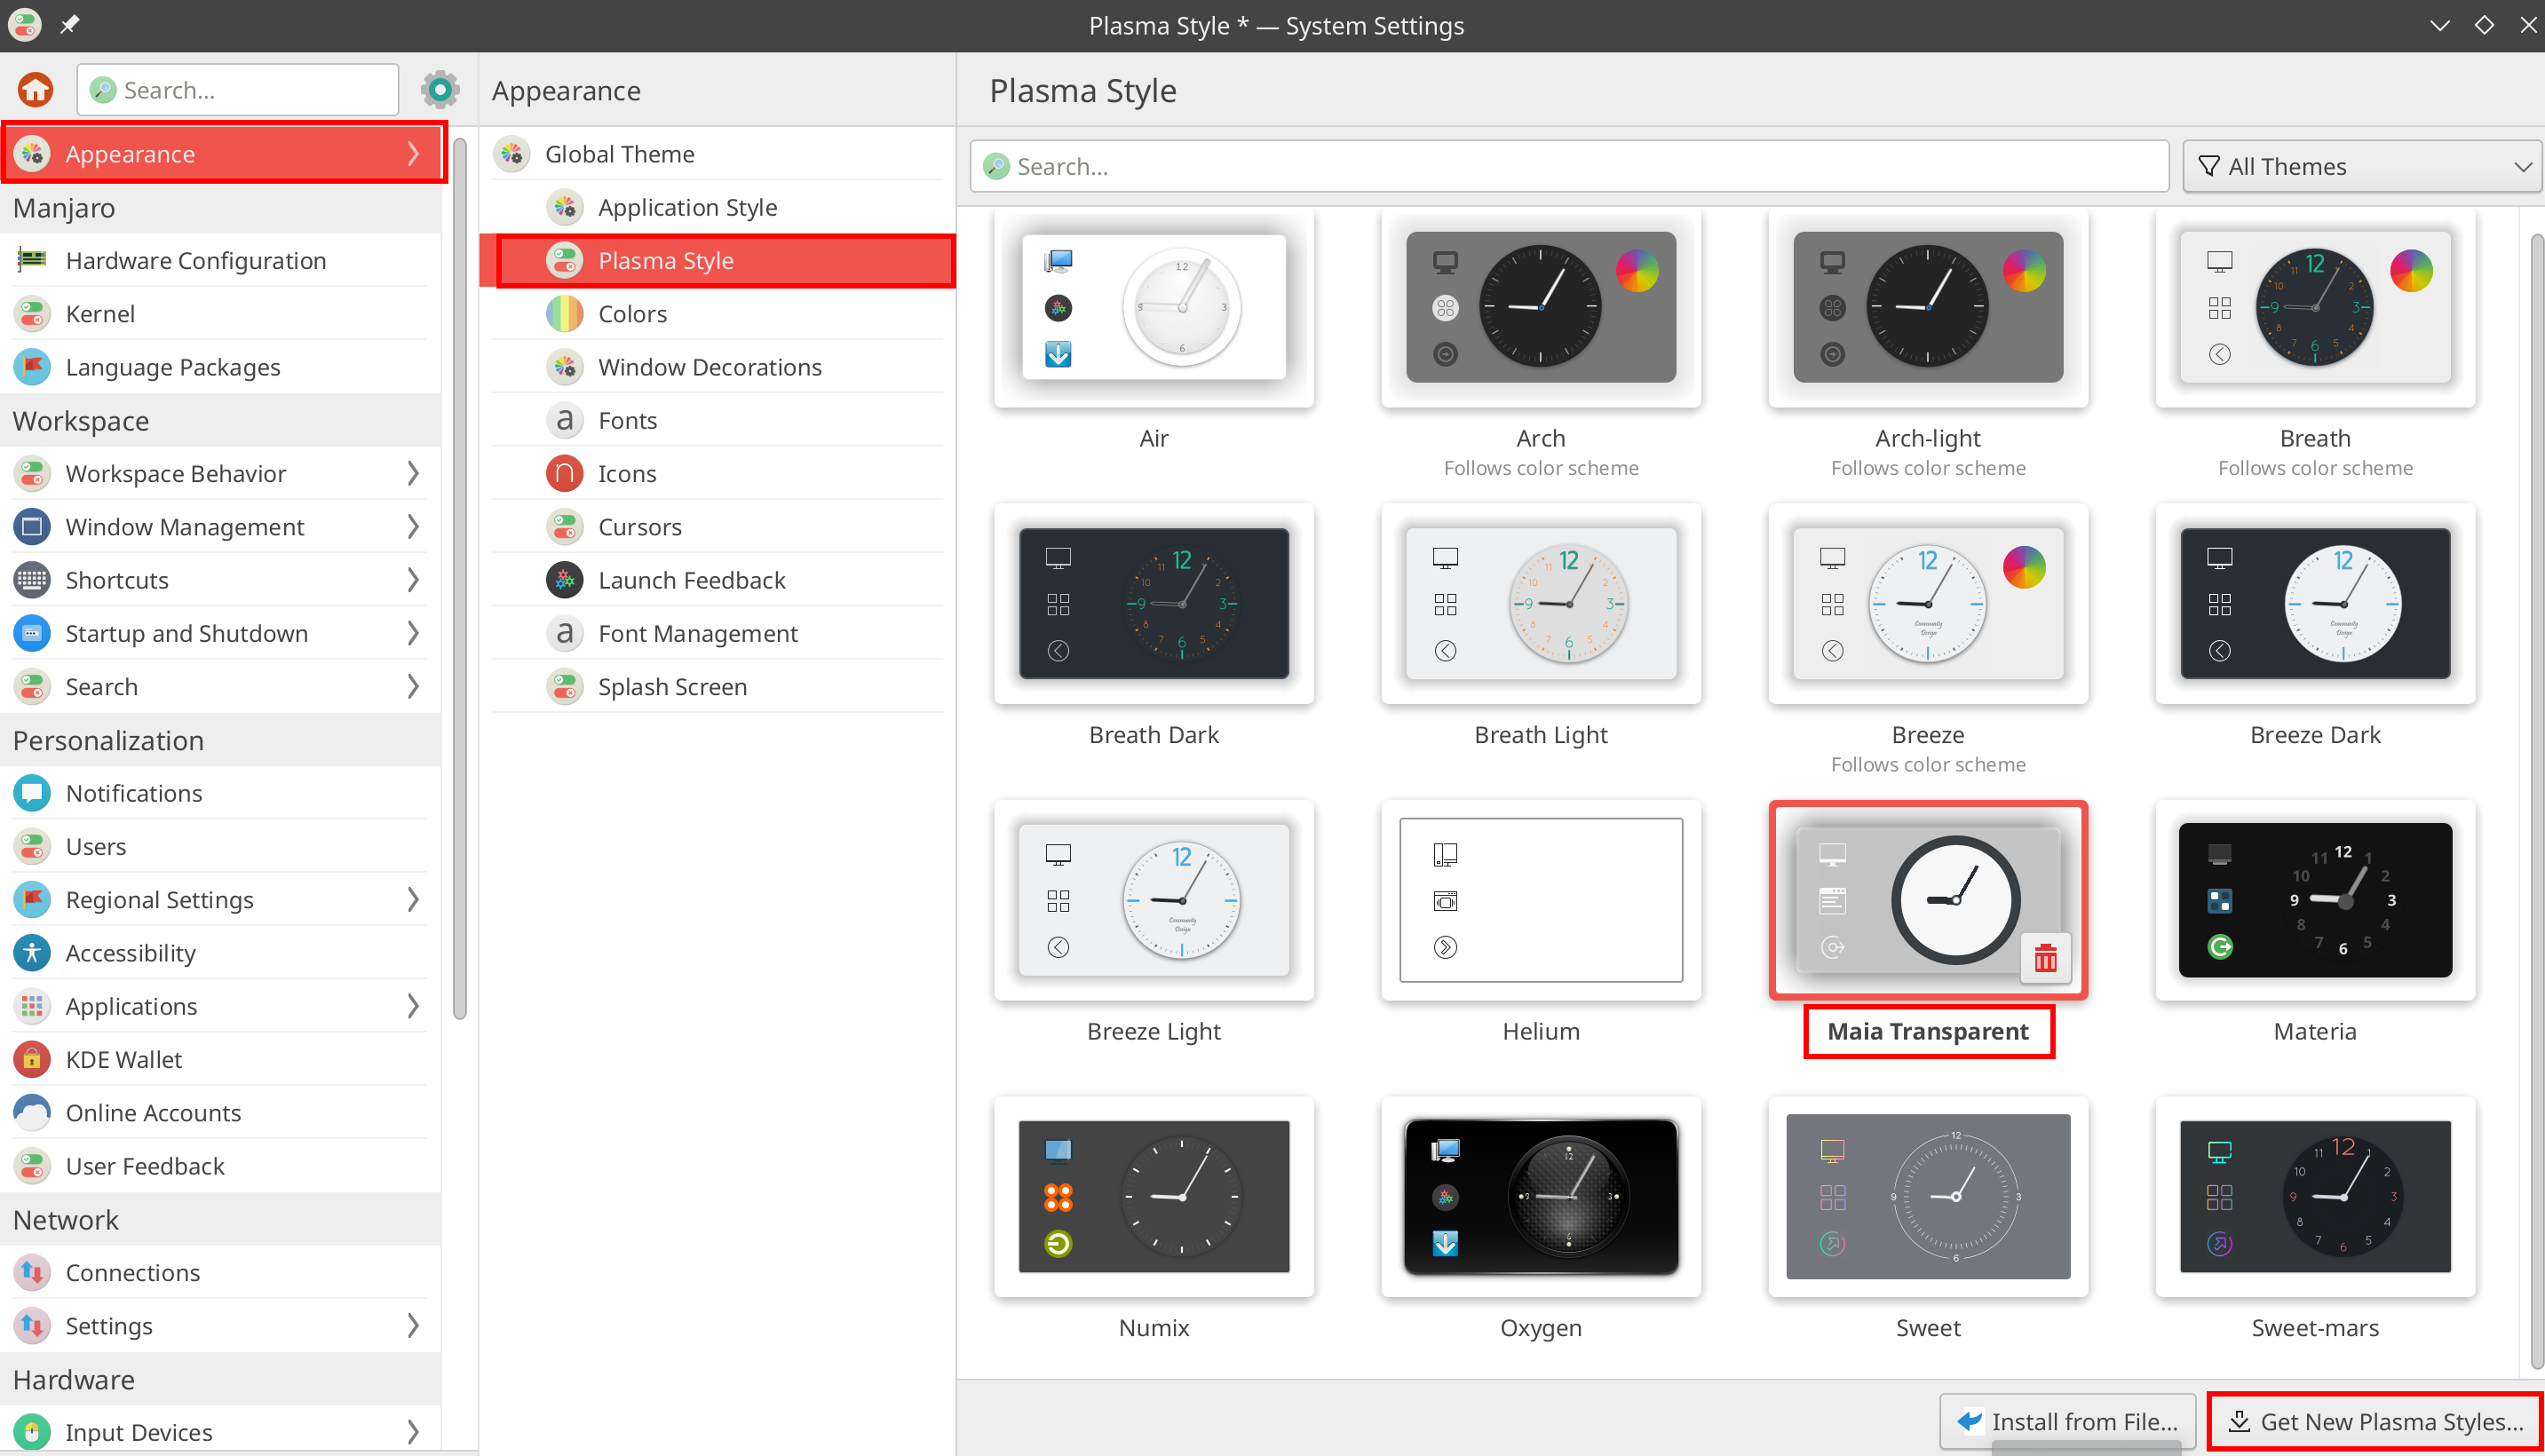Click the theme grid vertical scrollbar
The height and width of the screenshot is (1456, 2545).
2536,800
